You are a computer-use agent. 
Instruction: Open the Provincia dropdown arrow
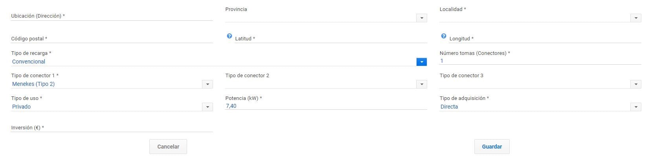(421, 18)
